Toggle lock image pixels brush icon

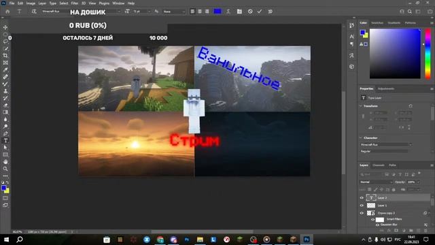click(x=376, y=189)
